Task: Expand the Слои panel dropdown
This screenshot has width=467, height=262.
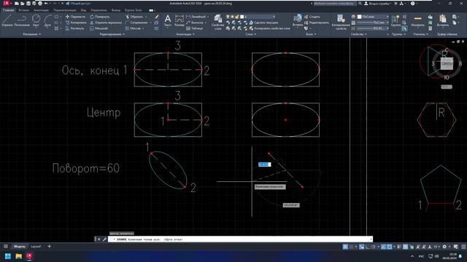Action: (250, 34)
